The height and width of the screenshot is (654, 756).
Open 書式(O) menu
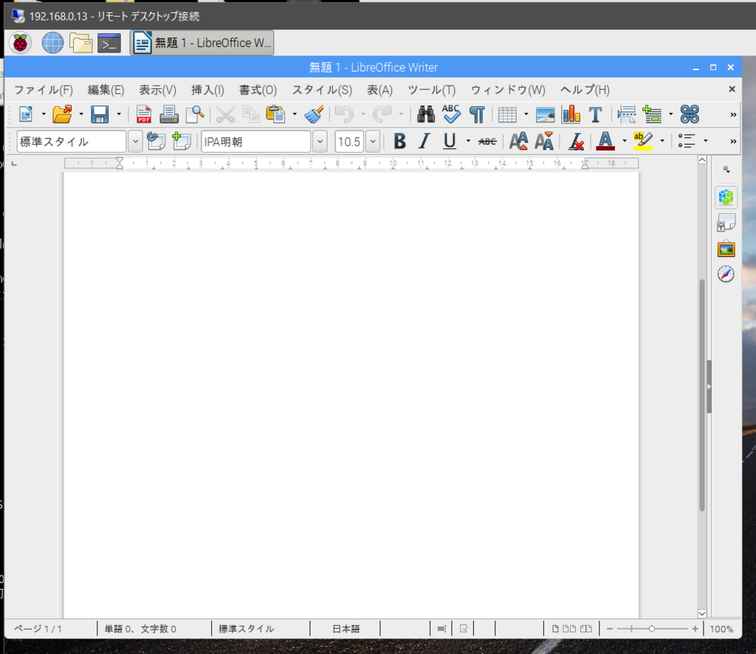click(258, 90)
